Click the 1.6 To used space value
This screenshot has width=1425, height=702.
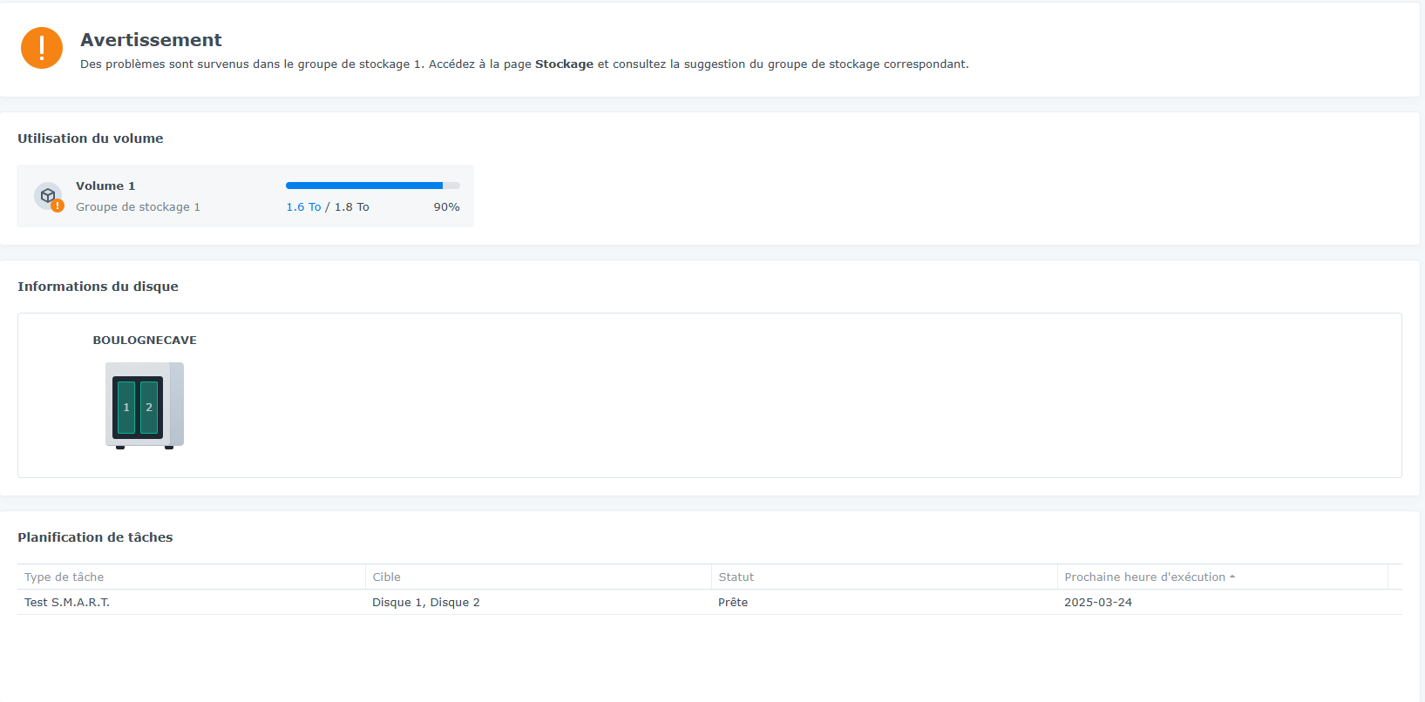click(x=303, y=207)
